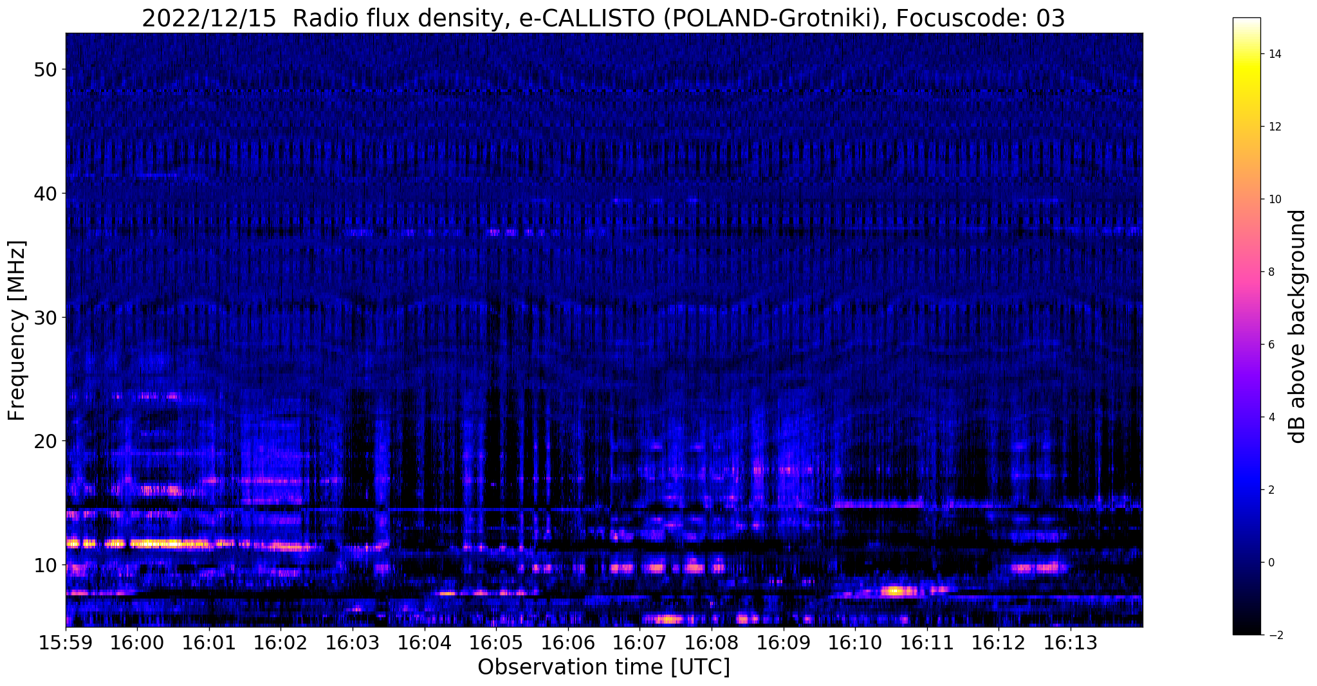
Task: Click the colorbar tick label 4
Action: 1271,417
